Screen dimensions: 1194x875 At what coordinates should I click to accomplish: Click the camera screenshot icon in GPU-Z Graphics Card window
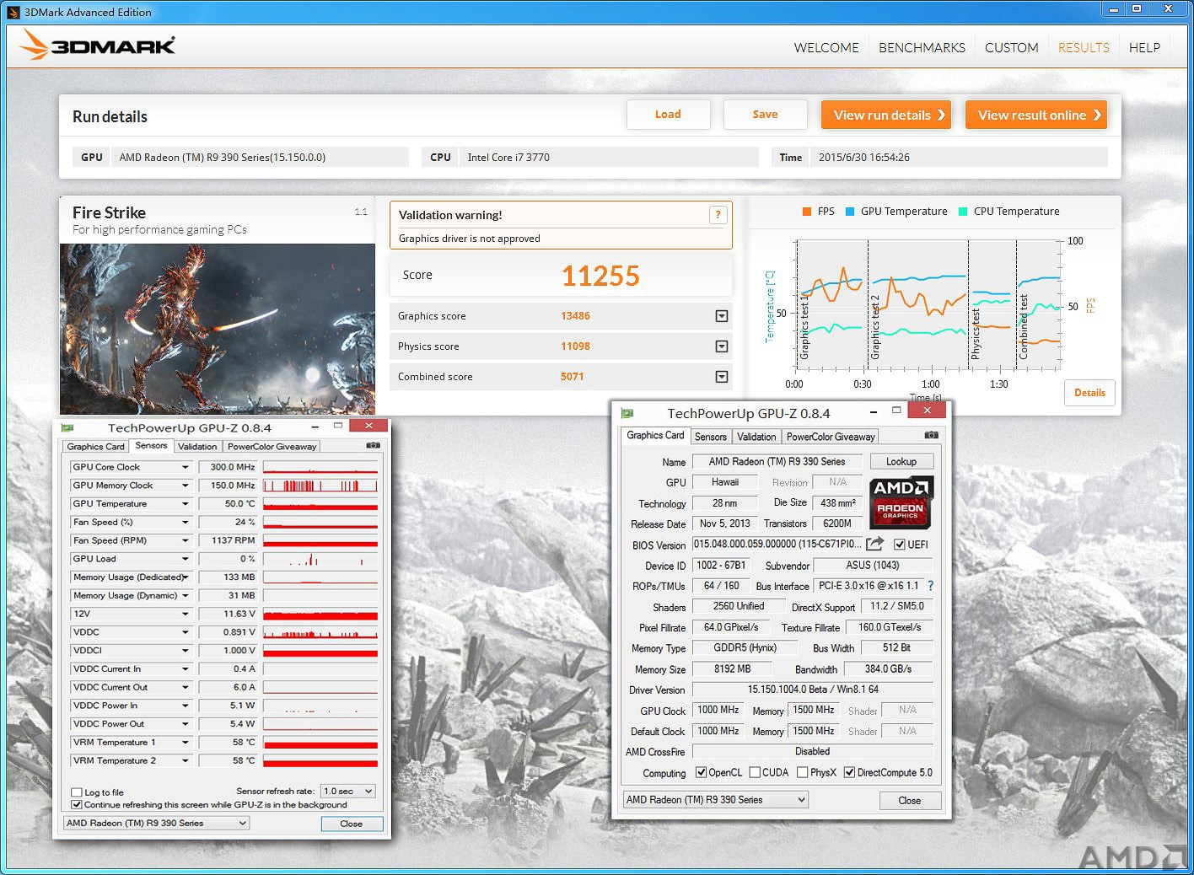click(x=931, y=435)
